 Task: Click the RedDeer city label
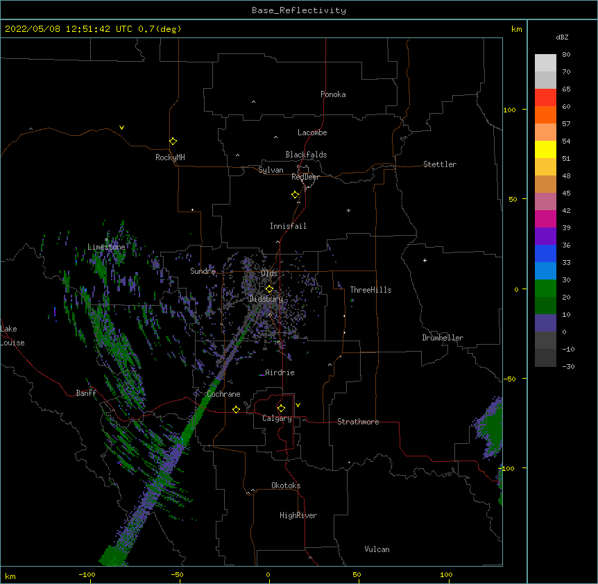pos(305,177)
